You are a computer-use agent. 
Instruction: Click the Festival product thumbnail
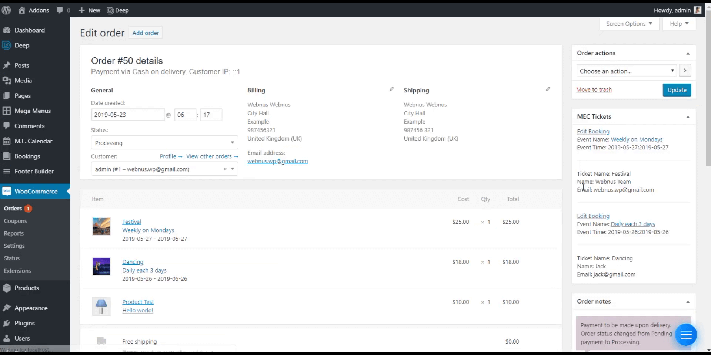tap(101, 226)
